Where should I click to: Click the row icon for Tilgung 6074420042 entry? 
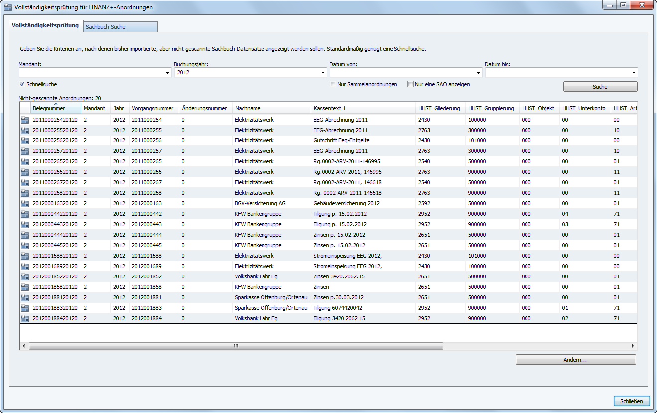point(25,308)
